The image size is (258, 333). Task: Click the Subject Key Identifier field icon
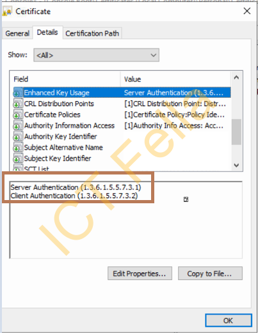[x=18, y=159]
